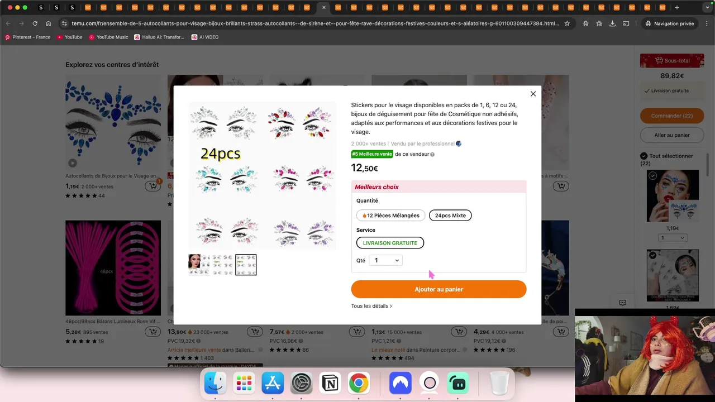This screenshot has height=402, width=715.
Task: Open System Settings from the dock
Action: pyautogui.click(x=301, y=383)
